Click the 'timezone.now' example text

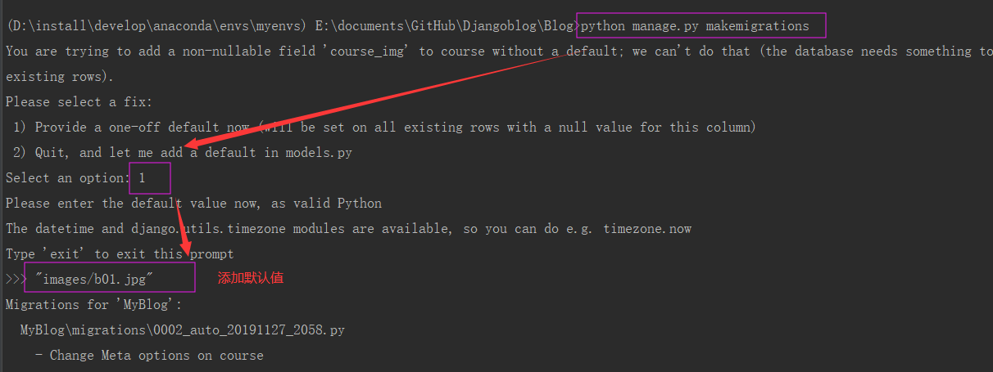[x=647, y=229]
